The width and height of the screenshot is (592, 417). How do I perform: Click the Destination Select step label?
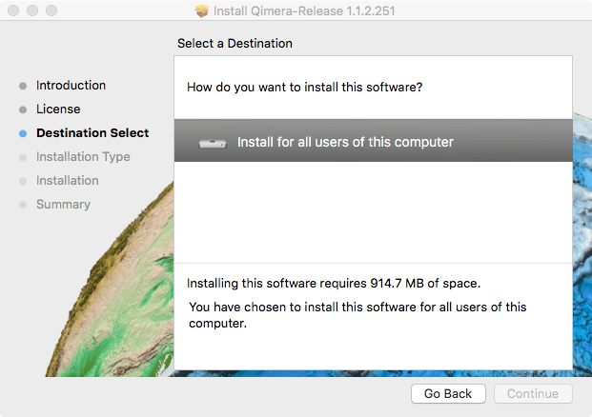pyautogui.click(x=92, y=133)
